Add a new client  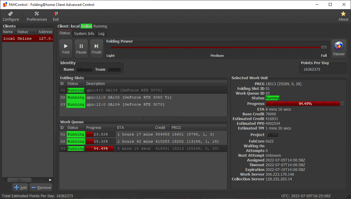click(20, 187)
